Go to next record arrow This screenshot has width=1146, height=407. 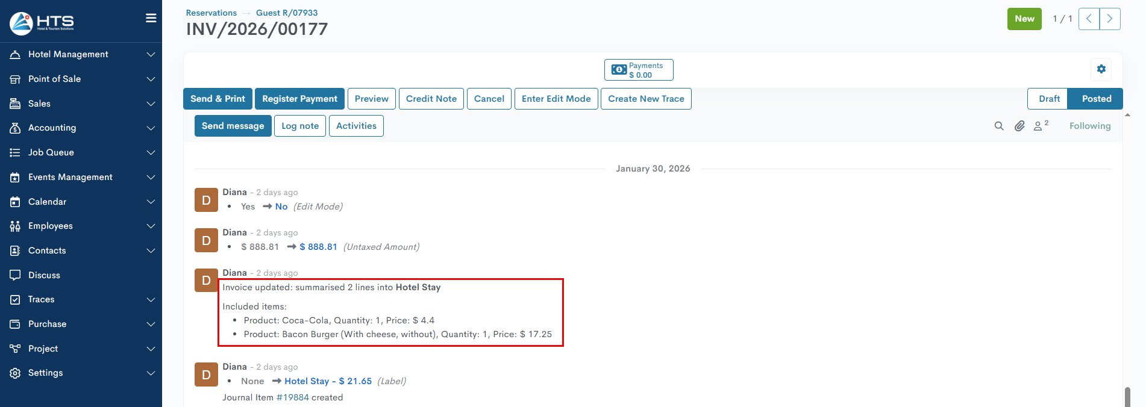(1109, 19)
